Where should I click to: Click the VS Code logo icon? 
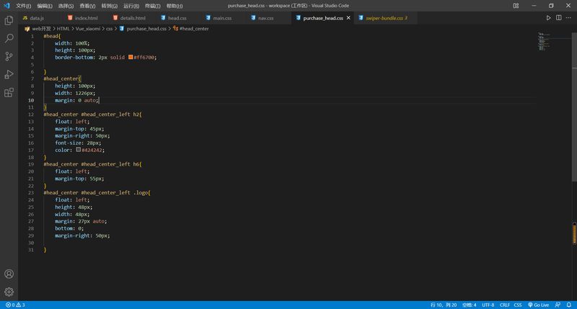6,6
